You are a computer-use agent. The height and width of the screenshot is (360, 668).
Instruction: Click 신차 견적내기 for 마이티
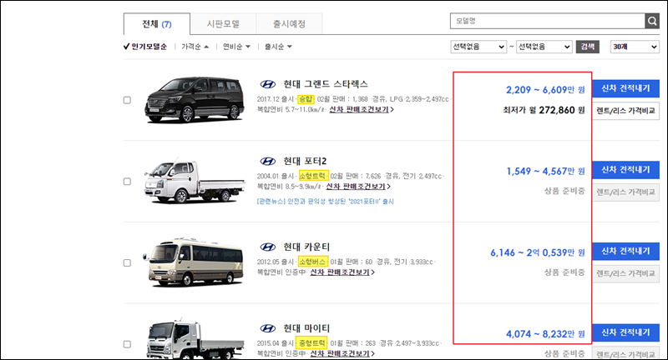625,332
